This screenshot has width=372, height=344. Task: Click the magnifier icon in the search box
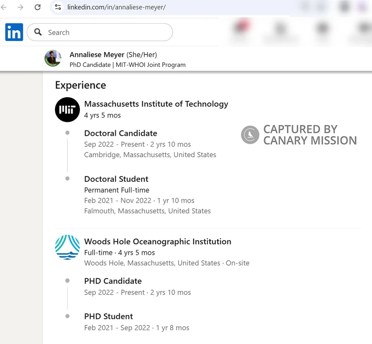click(38, 32)
